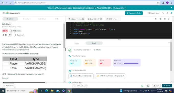The width and height of the screenshot is (174, 93).
Task: Click the Daily Goal progress bar
Action: (131, 63)
